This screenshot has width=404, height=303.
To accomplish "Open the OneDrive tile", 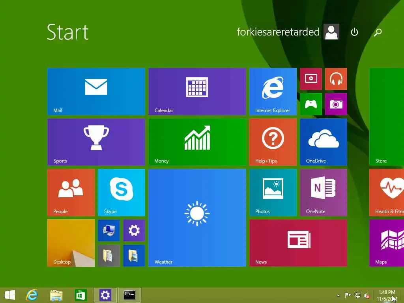I will pos(324,142).
